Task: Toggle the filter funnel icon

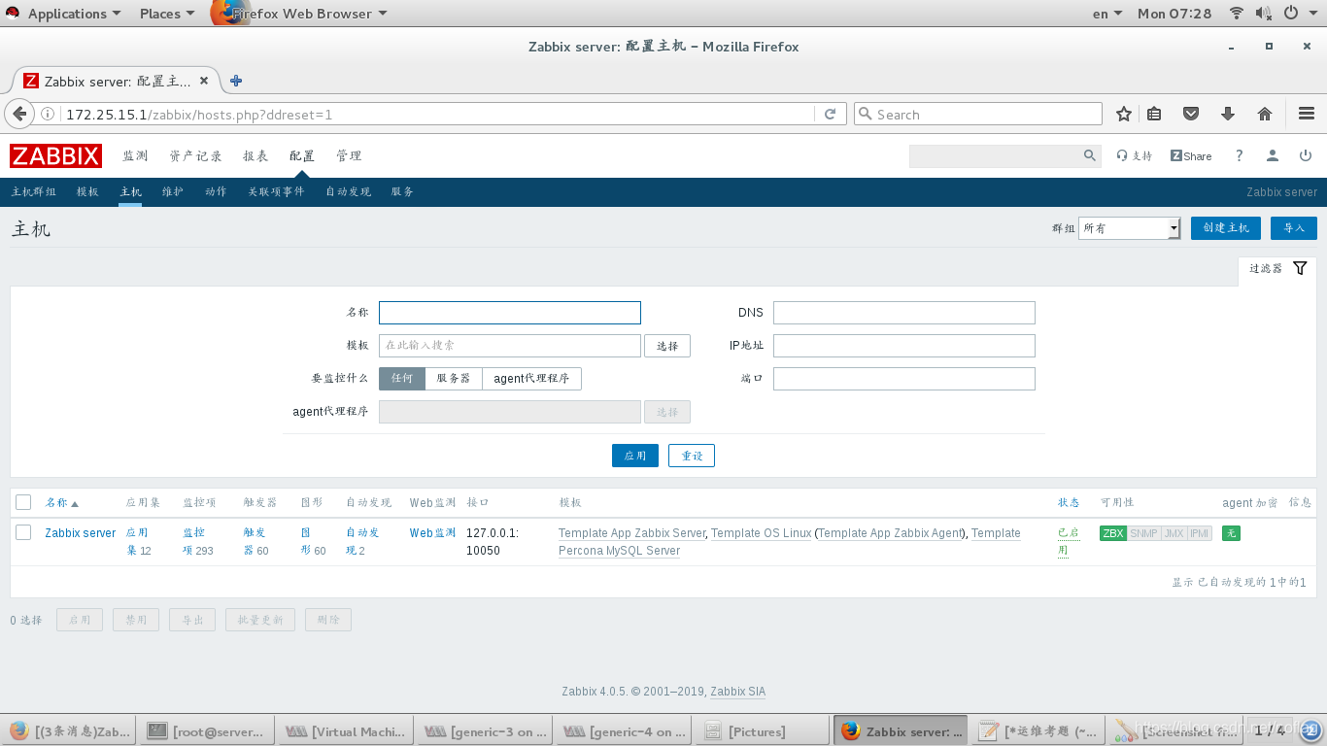Action: tap(1300, 268)
